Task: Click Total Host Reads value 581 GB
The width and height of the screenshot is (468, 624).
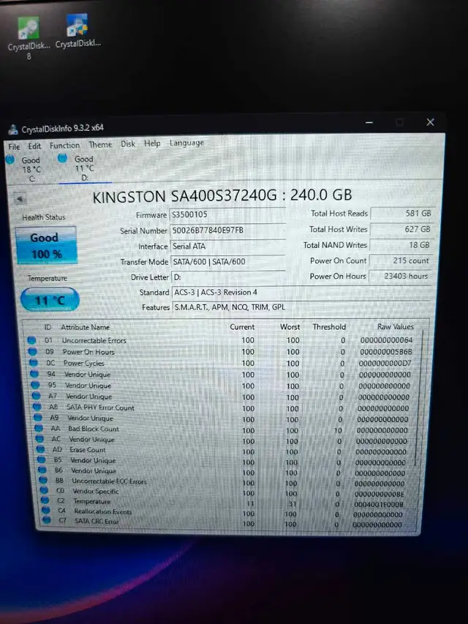Action: (402, 214)
